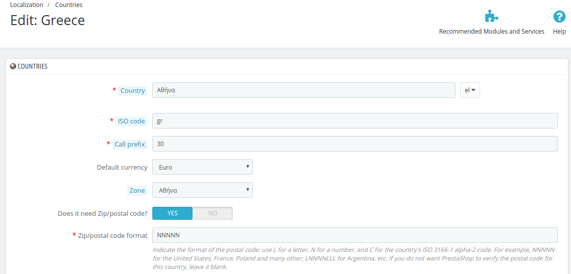The height and width of the screenshot is (274, 571).
Task: Click the ISO code label
Action: tap(132, 121)
